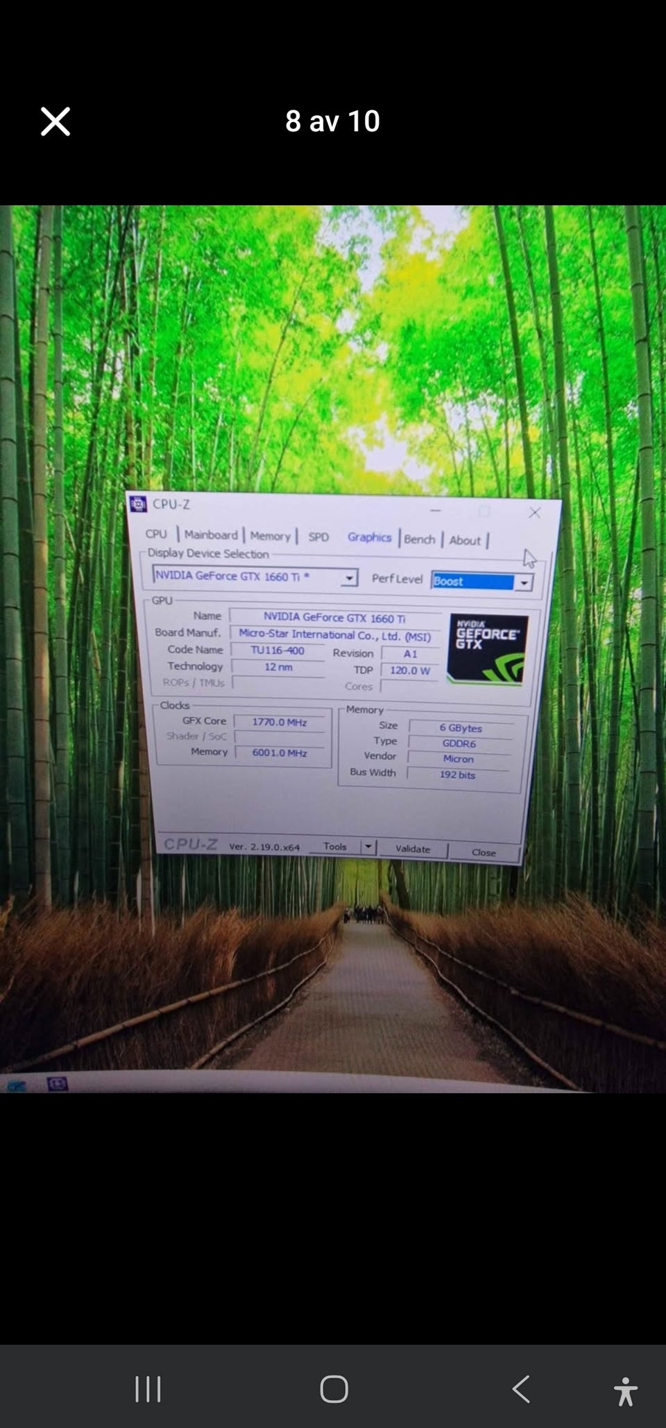Open the About tab
This screenshot has width=666, height=1428.
click(464, 540)
